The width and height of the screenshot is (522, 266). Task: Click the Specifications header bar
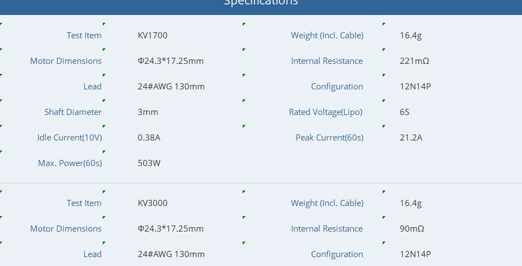coord(261,7)
